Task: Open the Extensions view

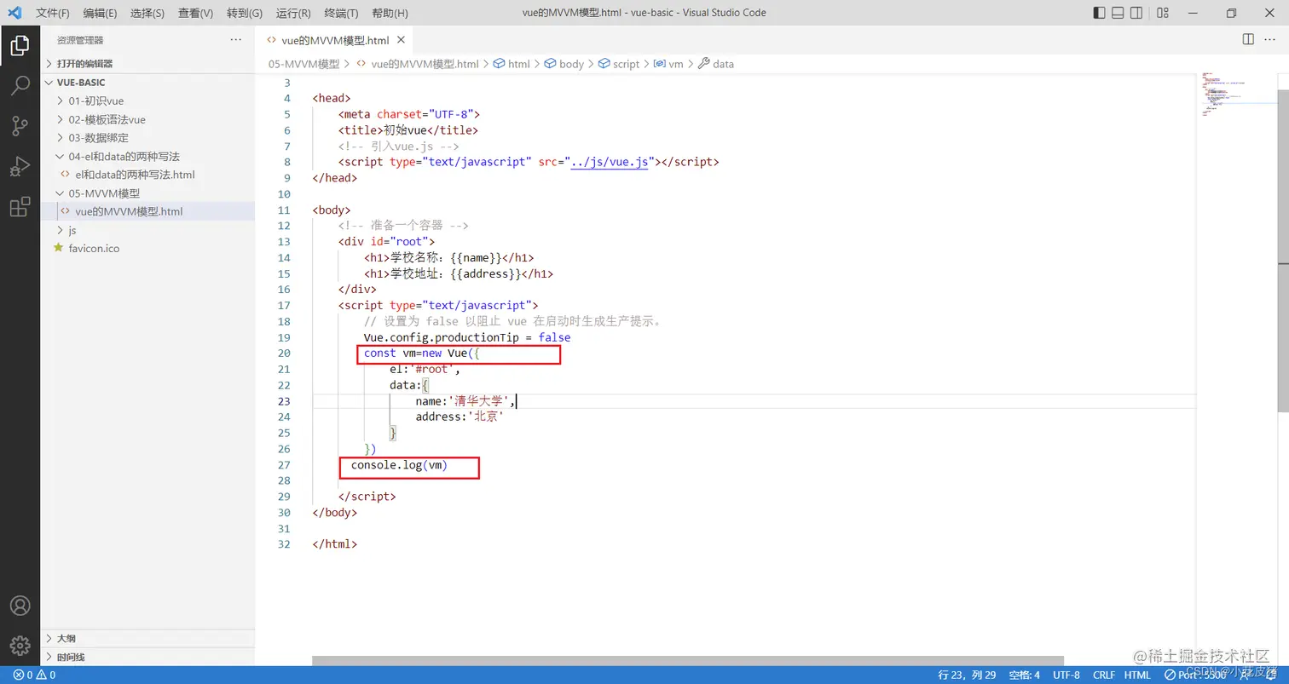Action: pos(20,207)
